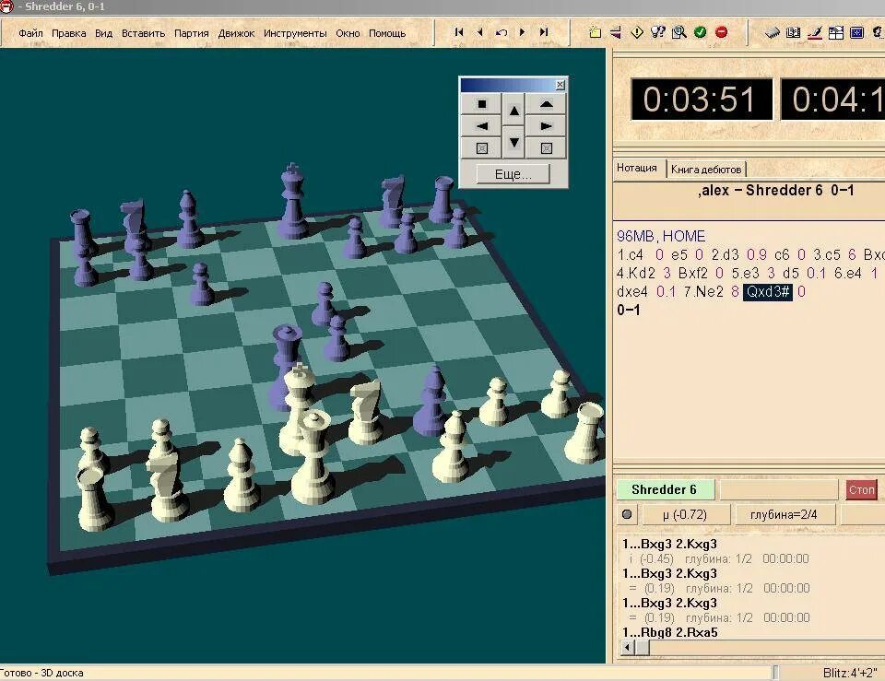This screenshot has height=681, width=885.
Task: Click the black square button in 3D panel
Action: coord(481,104)
